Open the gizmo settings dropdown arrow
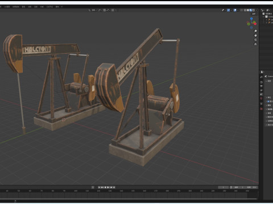The image size is (273, 204). 231,10
